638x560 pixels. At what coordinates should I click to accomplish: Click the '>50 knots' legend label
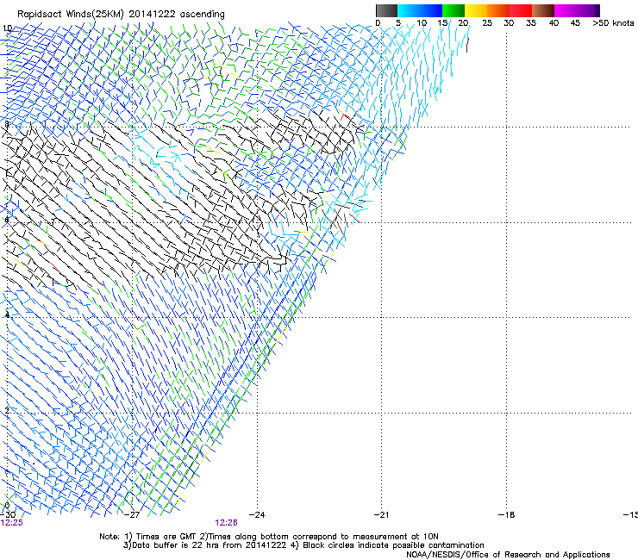(613, 23)
